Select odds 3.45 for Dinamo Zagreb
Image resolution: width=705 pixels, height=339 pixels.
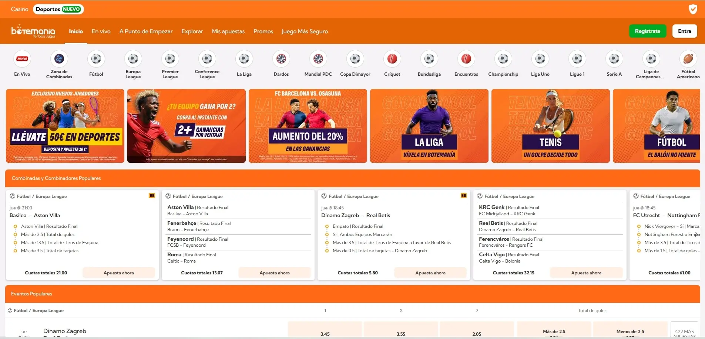click(x=325, y=332)
